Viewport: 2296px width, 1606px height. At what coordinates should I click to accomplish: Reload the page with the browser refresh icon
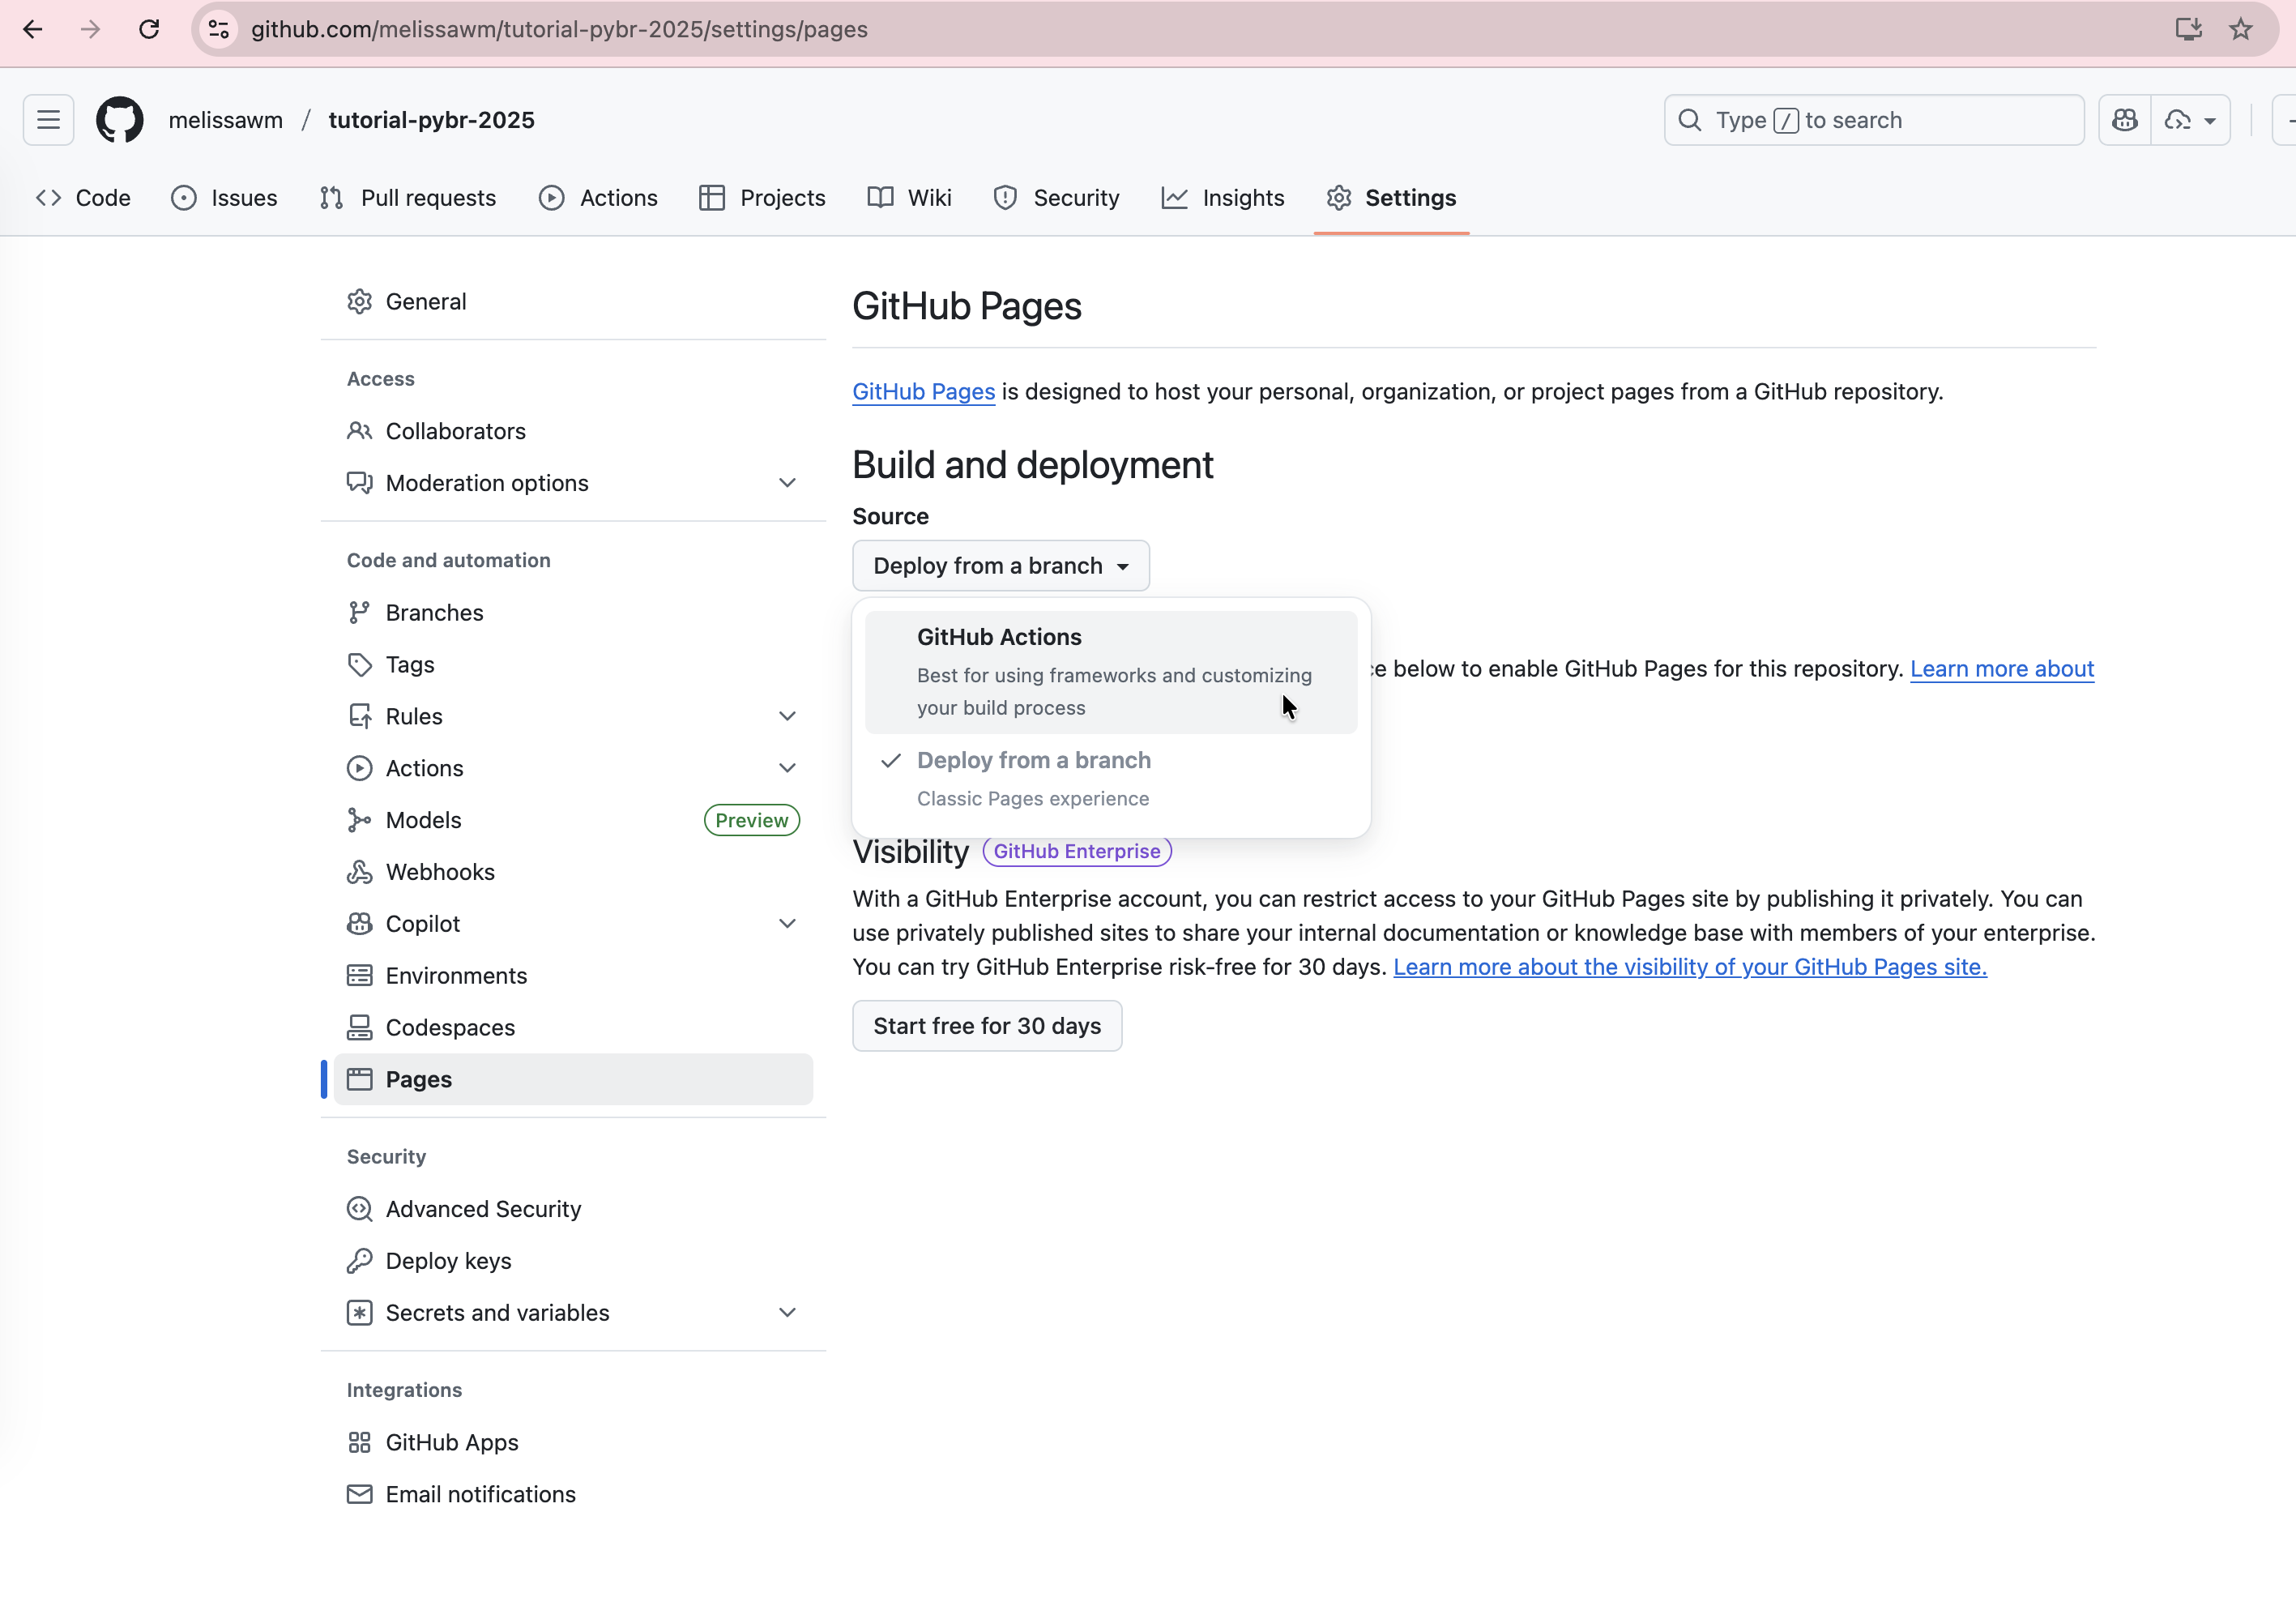point(149,29)
